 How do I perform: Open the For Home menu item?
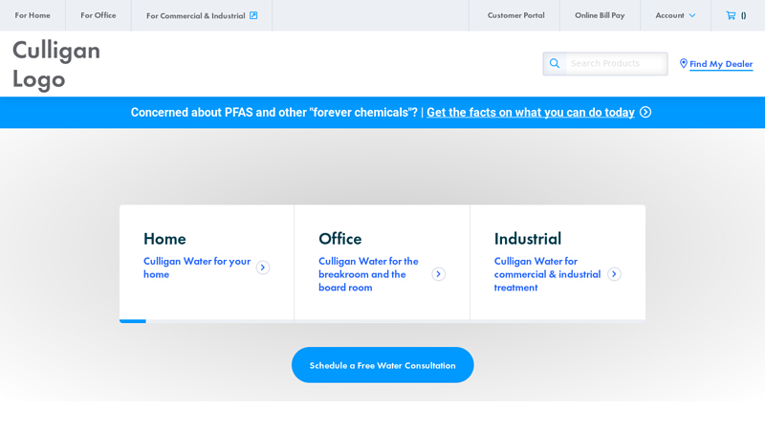tap(33, 15)
